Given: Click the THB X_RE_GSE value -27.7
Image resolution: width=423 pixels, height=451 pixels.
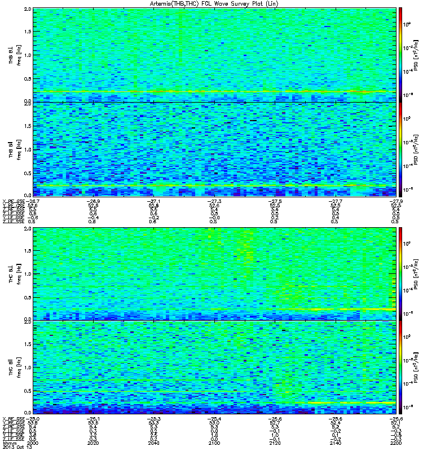Looking at the screenshot, I should point(335,201).
